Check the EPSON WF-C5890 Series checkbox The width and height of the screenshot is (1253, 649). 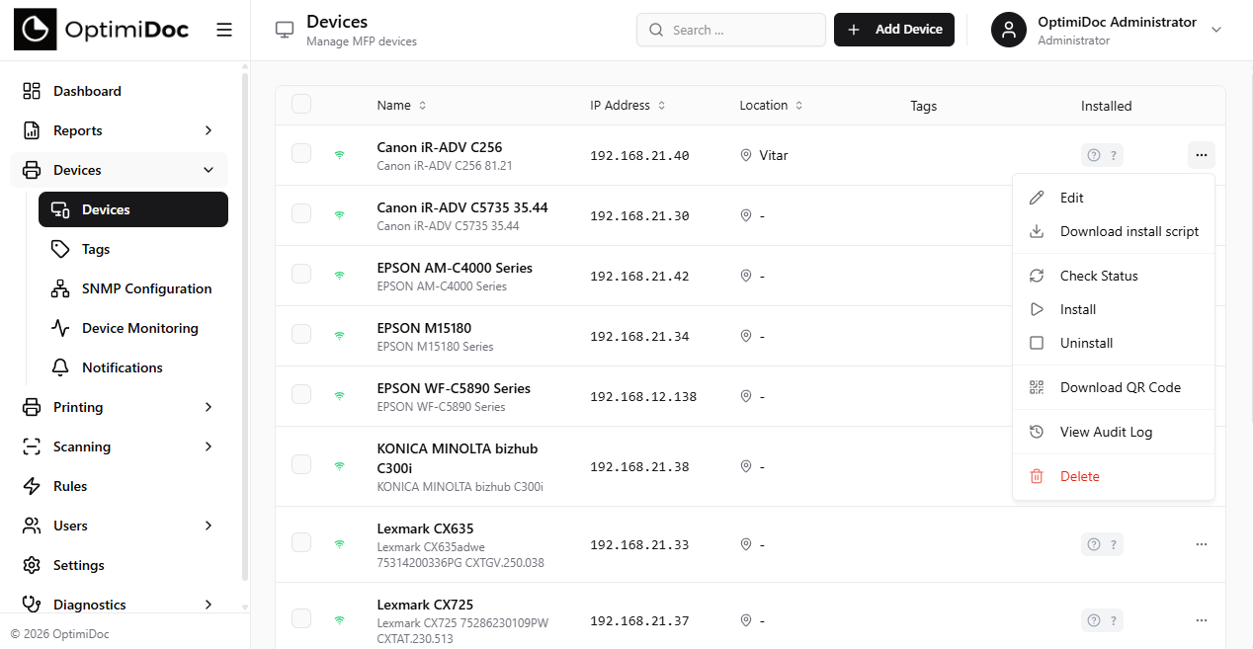[301, 394]
